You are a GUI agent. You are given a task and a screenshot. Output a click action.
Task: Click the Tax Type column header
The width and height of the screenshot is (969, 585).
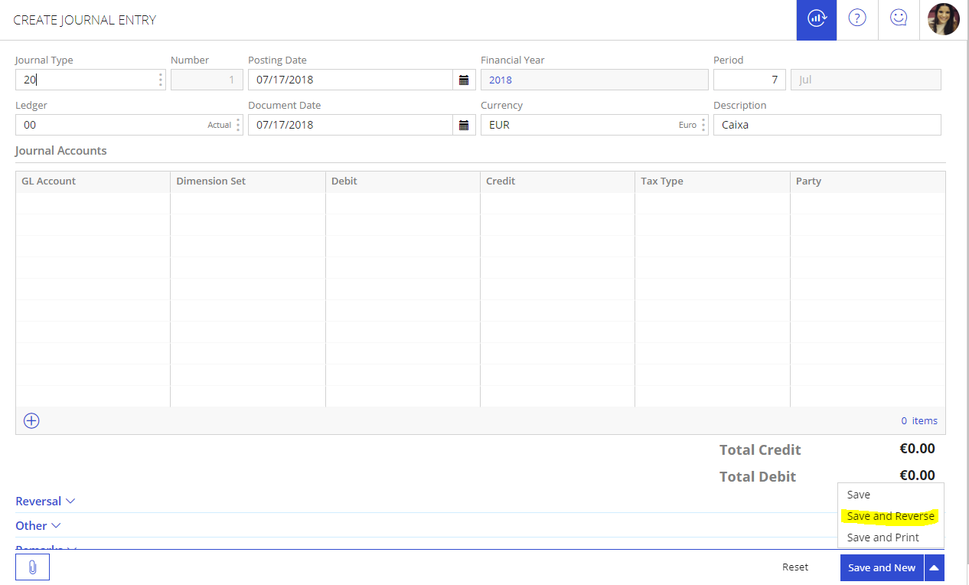pyautogui.click(x=712, y=181)
